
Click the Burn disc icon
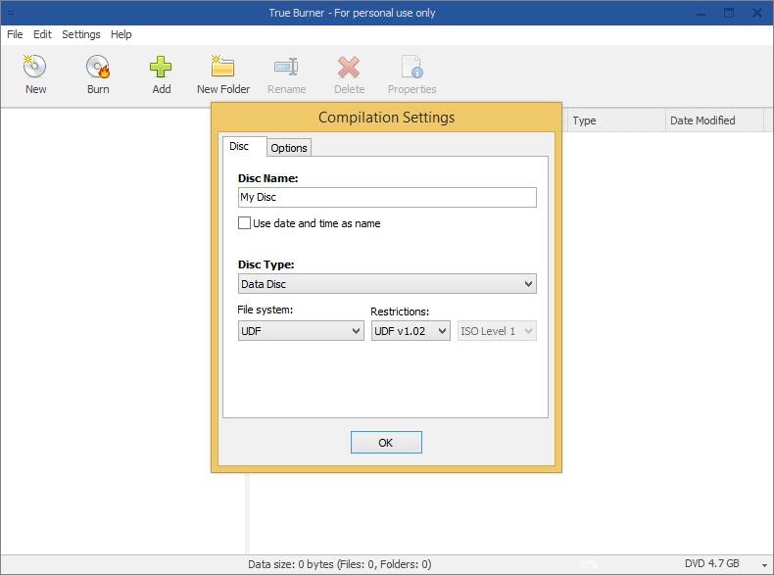click(98, 67)
